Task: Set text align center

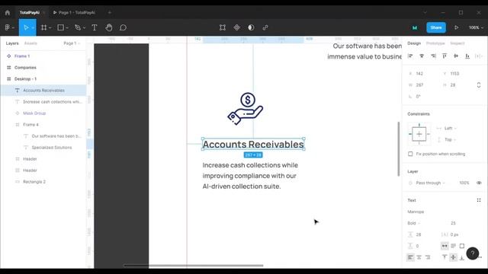Action: [x=419, y=257]
